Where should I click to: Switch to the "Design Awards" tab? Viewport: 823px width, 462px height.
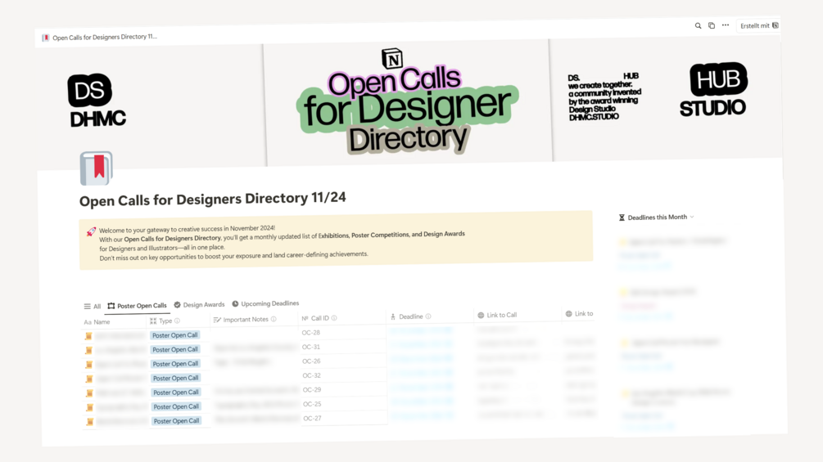(x=199, y=305)
